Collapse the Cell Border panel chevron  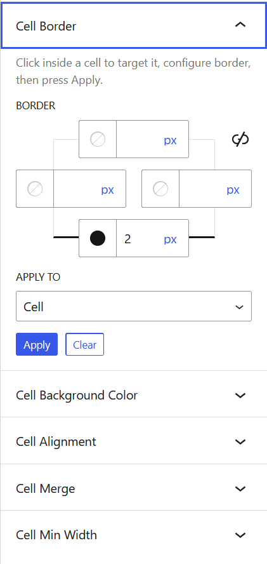240,25
